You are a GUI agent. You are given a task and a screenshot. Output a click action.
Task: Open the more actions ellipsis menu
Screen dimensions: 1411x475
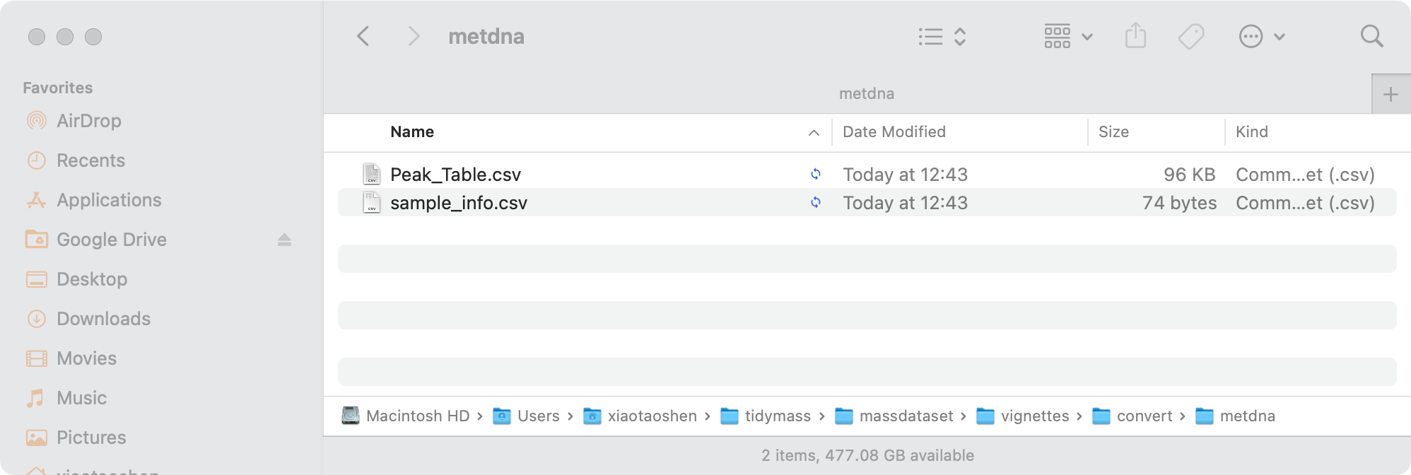1262,36
